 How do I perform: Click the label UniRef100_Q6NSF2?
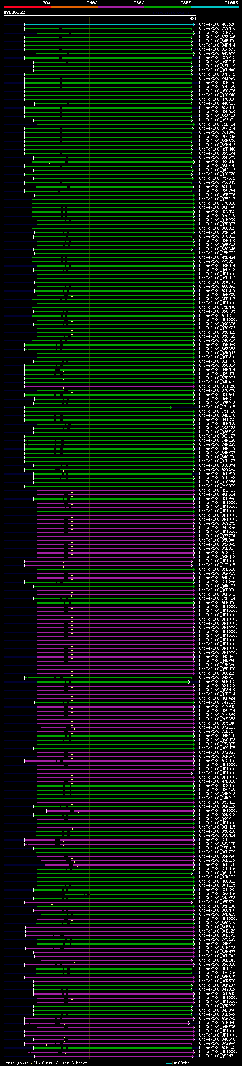click(x=217, y=595)
